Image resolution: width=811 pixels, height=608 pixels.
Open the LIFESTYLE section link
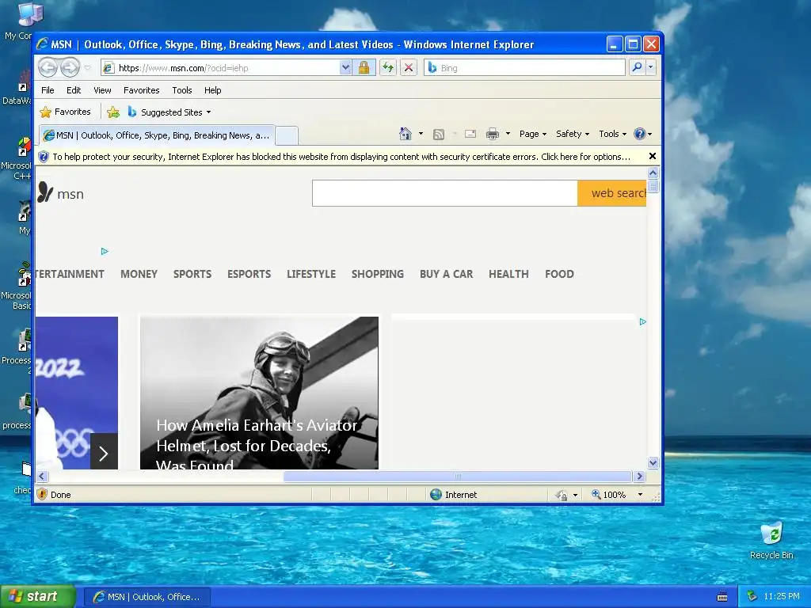pyautogui.click(x=311, y=274)
